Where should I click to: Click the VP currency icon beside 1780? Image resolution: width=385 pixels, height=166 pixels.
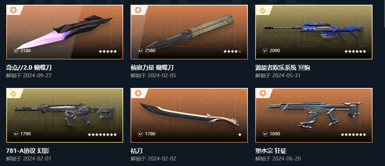(x=140, y=134)
